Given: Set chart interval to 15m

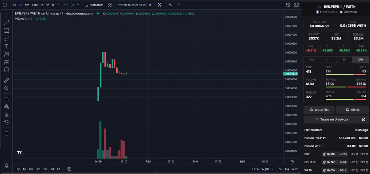Looking at the screenshot, I should click(x=35, y=5).
